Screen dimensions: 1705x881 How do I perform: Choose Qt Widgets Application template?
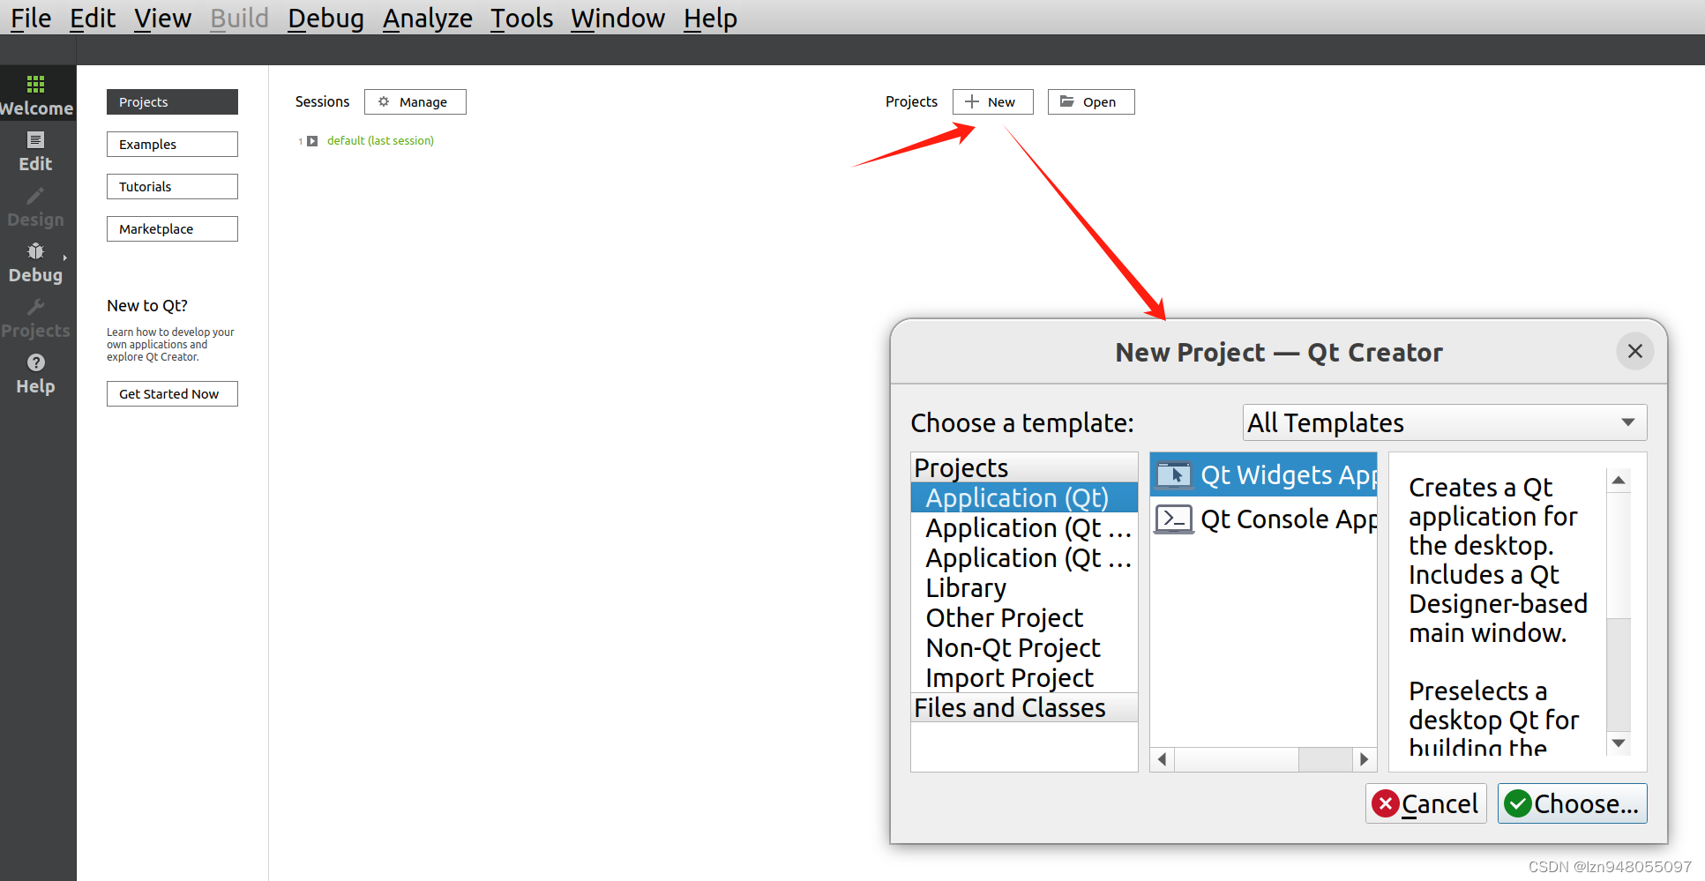(1263, 475)
